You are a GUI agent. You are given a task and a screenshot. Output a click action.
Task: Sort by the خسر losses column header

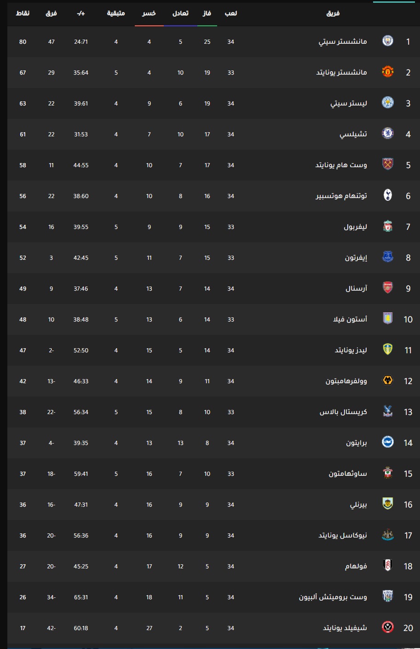coord(149,13)
